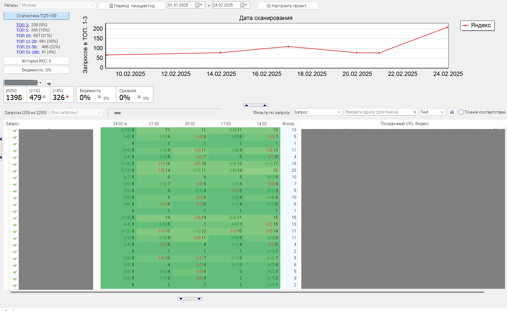Click green checkmark in the (+10) row
Image resolution: width=507 pixels, height=311 pixels.
click(15, 131)
